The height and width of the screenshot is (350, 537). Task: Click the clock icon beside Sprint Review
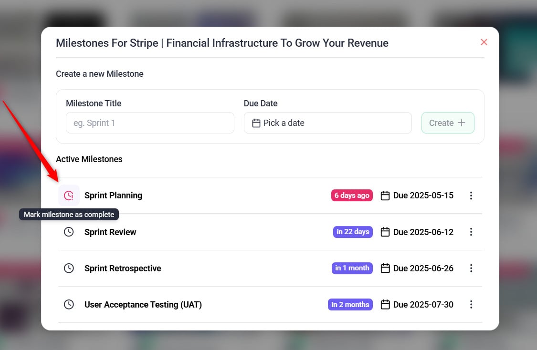pyautogui.click(x=69, y=232)
